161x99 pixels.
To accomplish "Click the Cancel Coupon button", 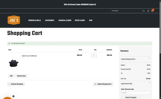I will pyautogui.click(x=131, y=97).
